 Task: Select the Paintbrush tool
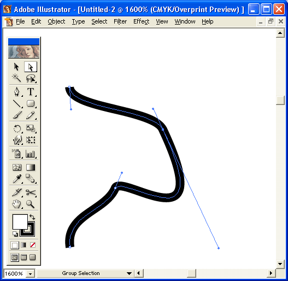[17, 115]
